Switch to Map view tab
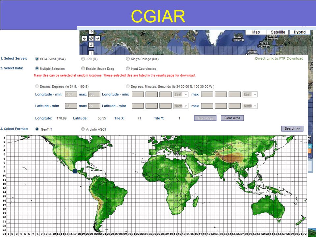 click(256, 32)
